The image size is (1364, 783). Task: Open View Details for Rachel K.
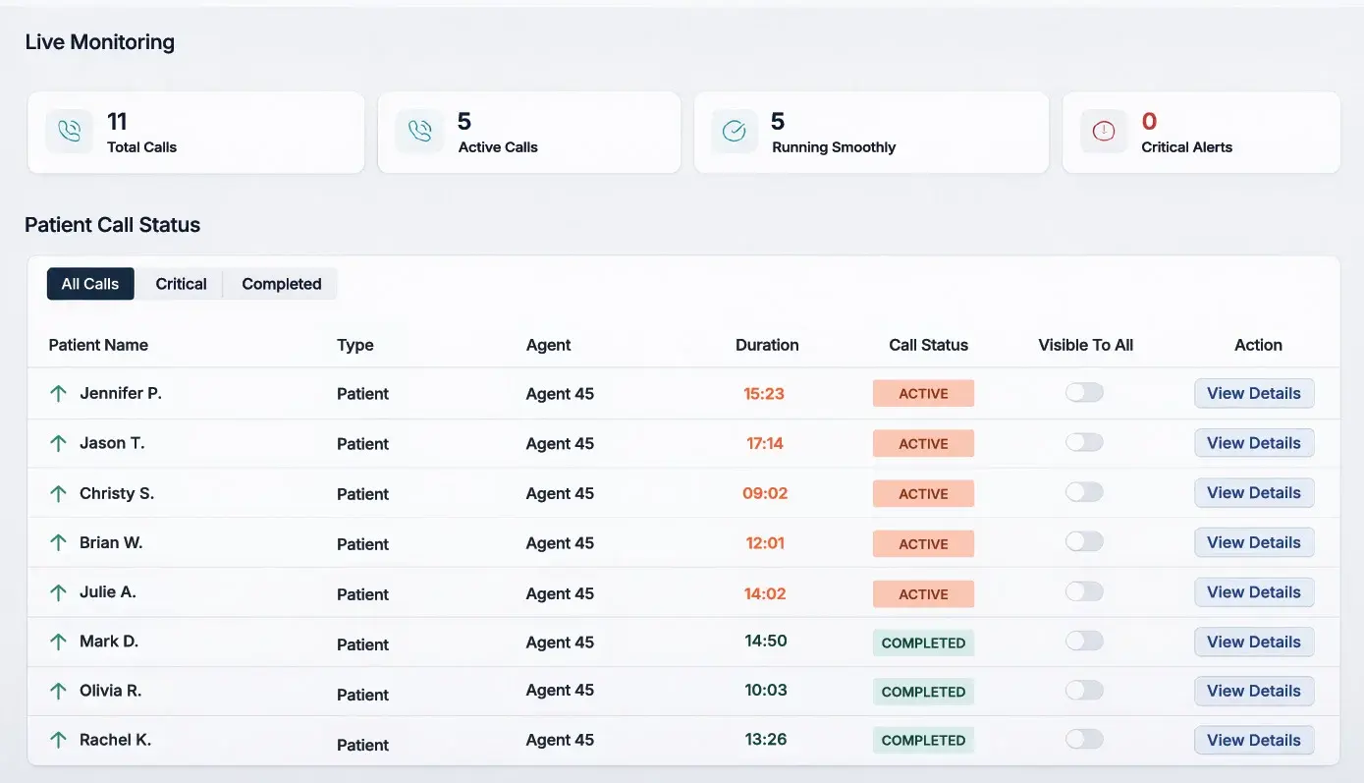pos(1254,740)
